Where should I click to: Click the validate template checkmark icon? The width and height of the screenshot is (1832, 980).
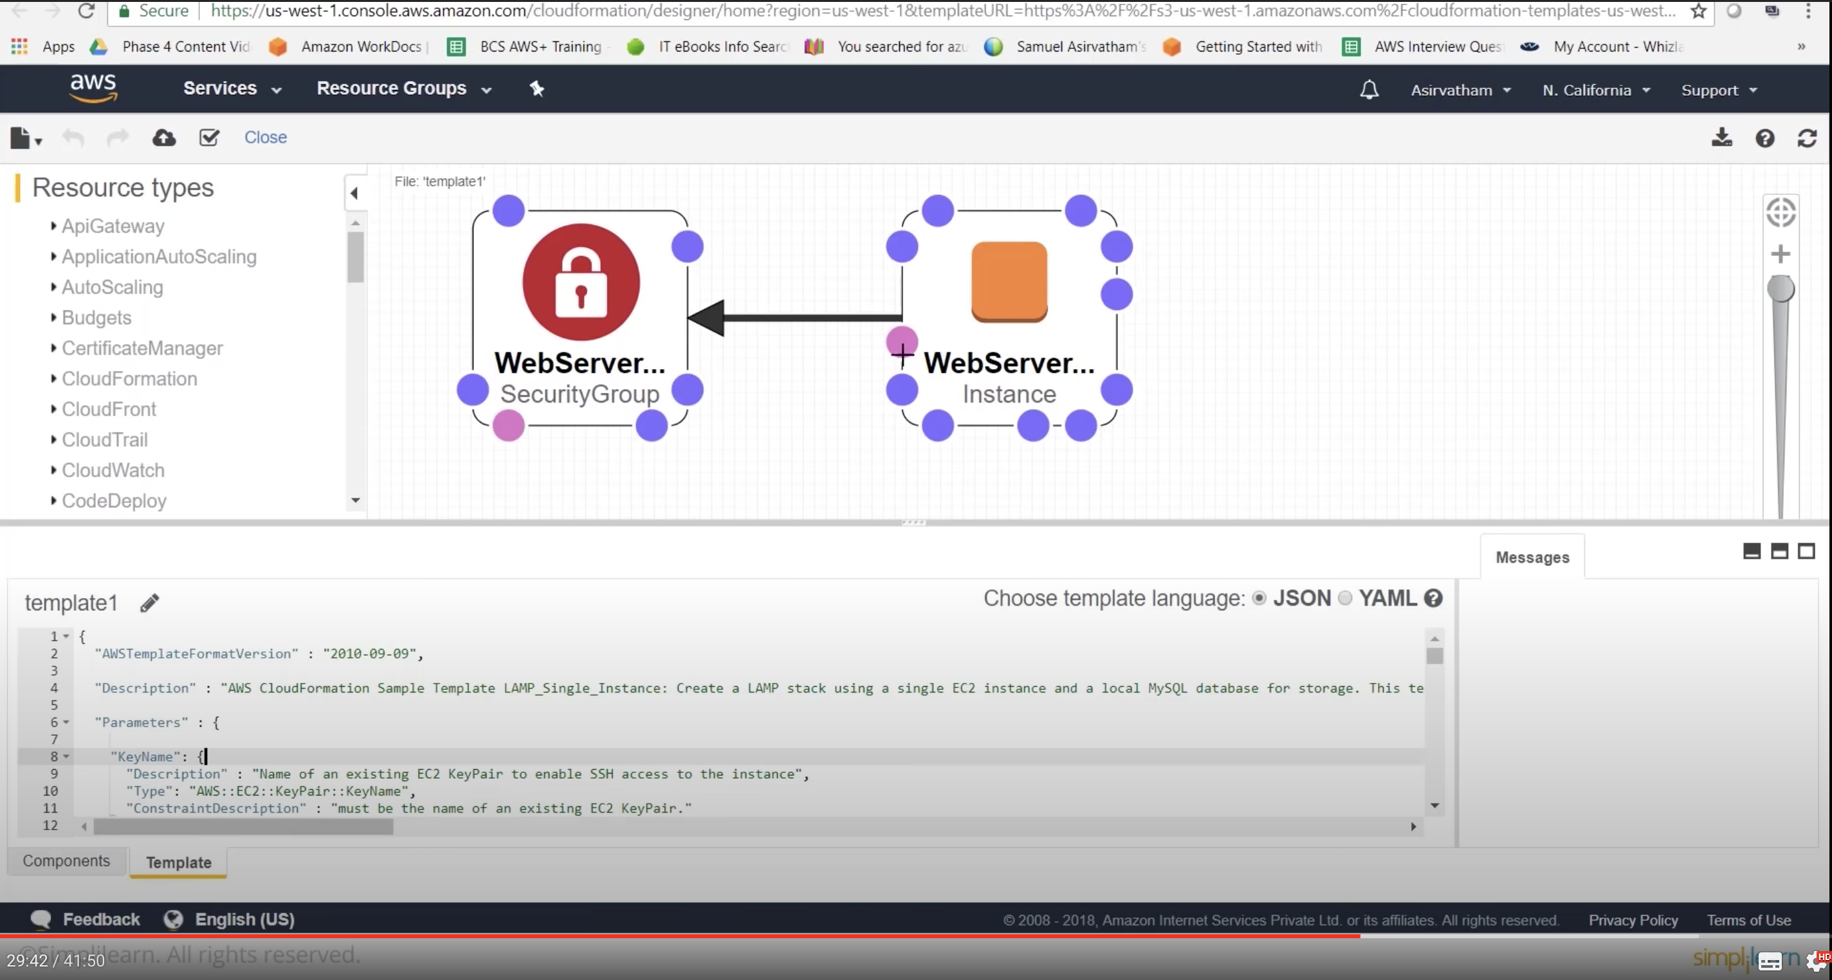point(209,137)
